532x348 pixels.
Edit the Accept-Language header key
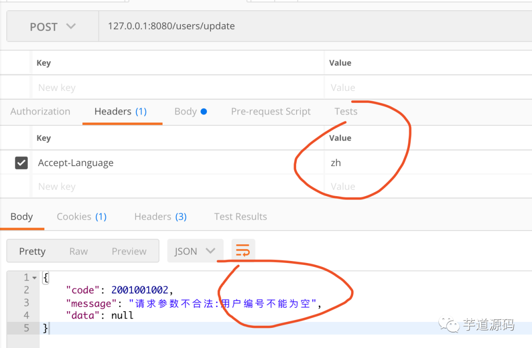(76, 163)
